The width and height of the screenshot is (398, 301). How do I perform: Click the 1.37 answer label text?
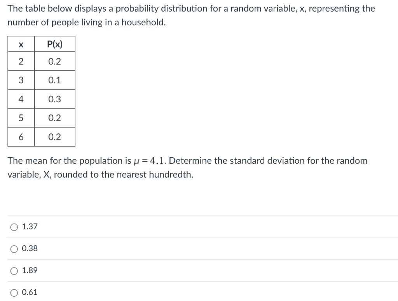pos(30,226)
